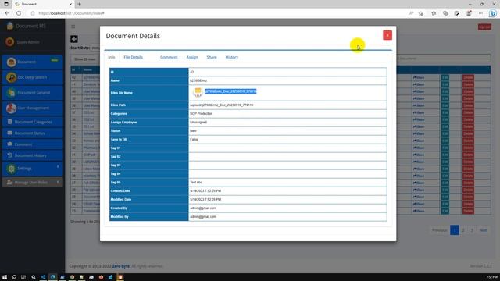Open the File Details tab
Viewport: 500px width, 281px height.
tap(133, 57)
